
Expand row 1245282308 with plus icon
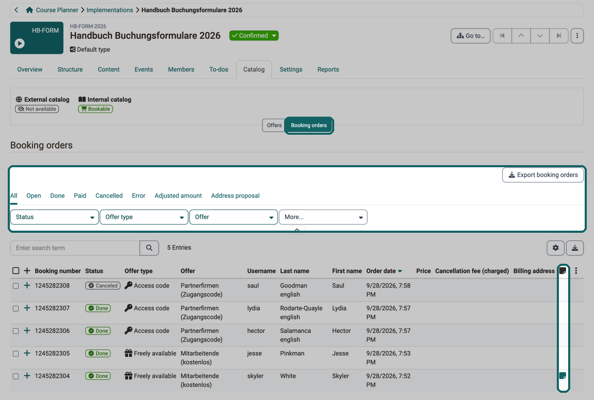pyautogui.click(x=27, y=285)
